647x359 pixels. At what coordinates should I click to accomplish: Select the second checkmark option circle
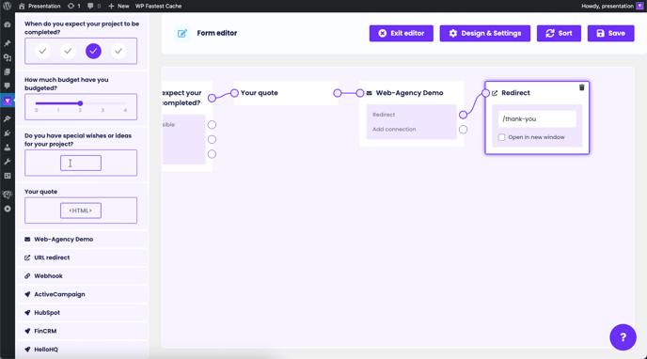(68, 51)
